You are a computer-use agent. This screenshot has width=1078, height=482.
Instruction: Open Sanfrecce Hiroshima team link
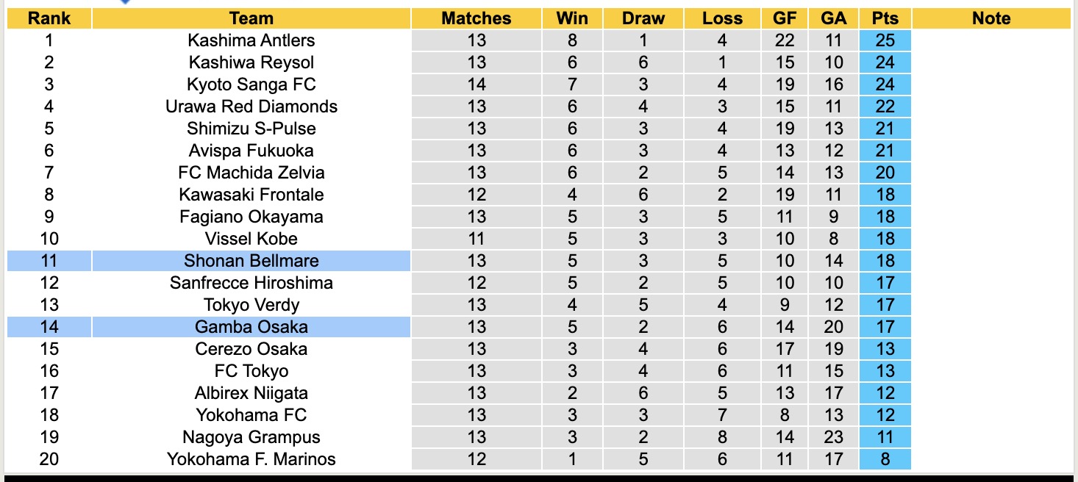(x=251, y=283)
